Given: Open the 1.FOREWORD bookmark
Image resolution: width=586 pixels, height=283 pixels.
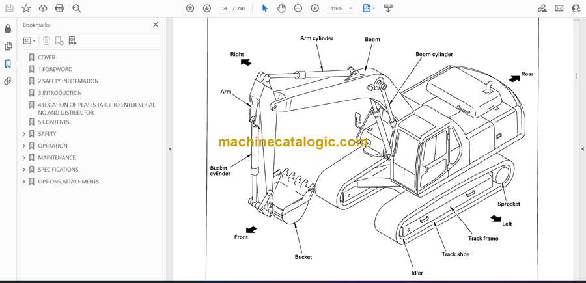Looking at the screenshot, I should pos(55,69).
